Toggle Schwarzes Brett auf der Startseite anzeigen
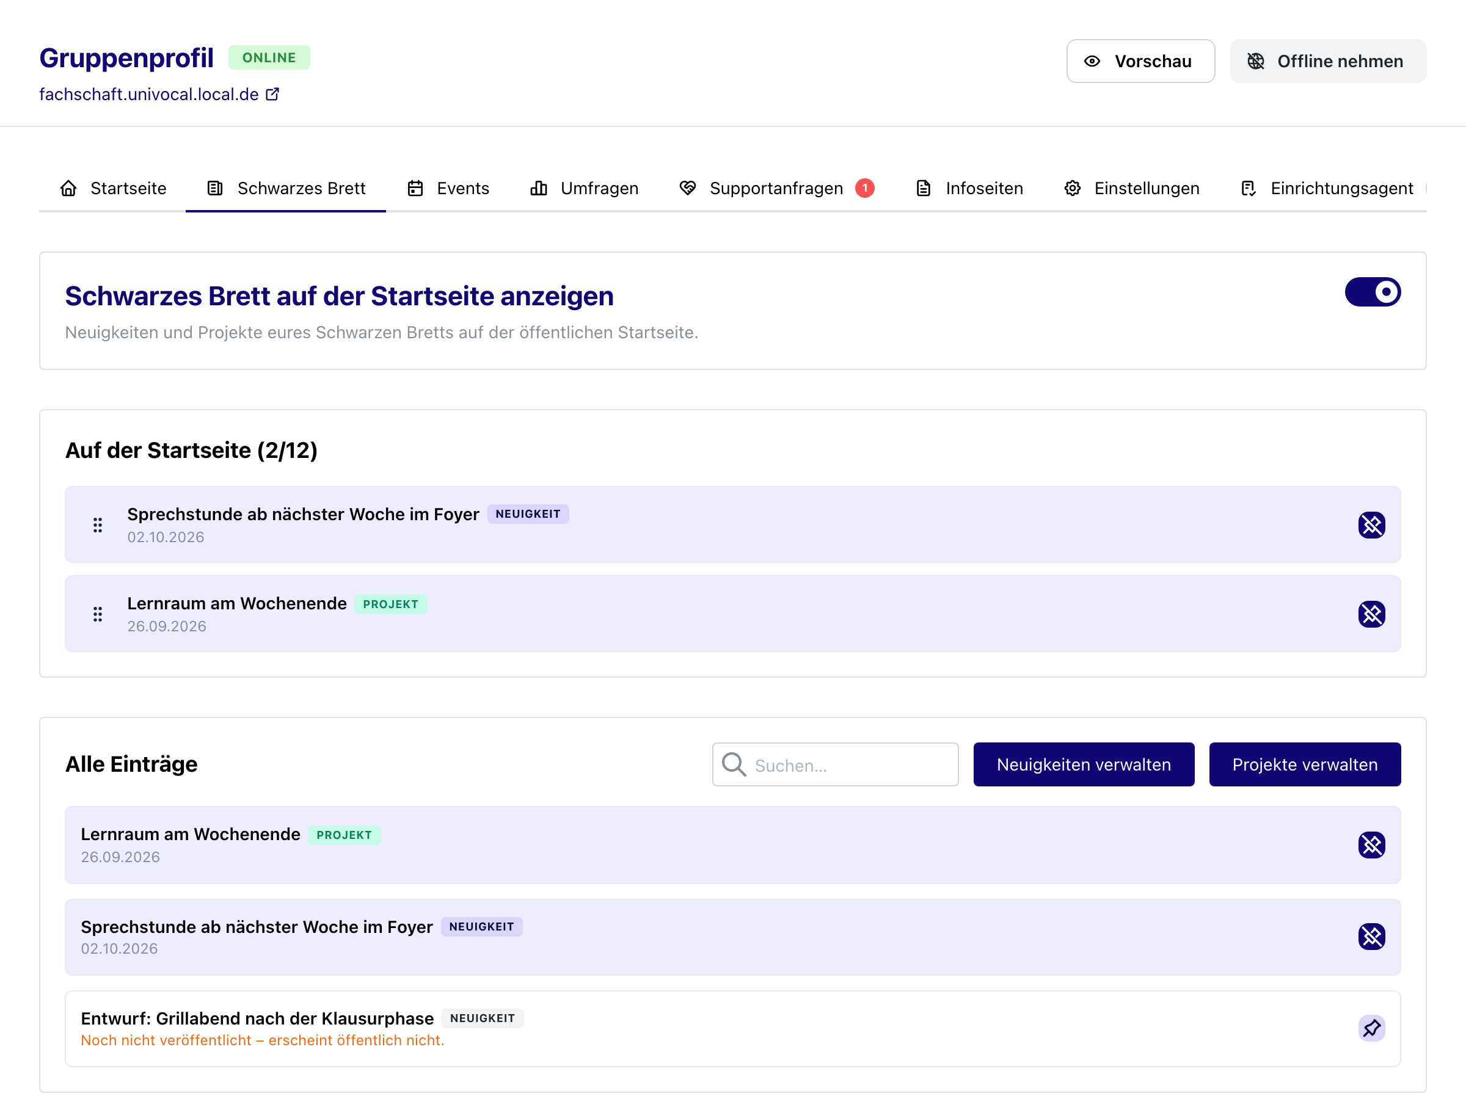Viewport: 1466px width, 1099px height. coord(1372,291)
